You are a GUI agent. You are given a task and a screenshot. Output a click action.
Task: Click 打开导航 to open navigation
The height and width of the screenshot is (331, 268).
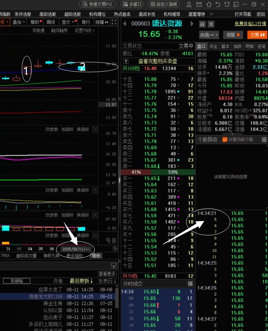coord(243,14)
